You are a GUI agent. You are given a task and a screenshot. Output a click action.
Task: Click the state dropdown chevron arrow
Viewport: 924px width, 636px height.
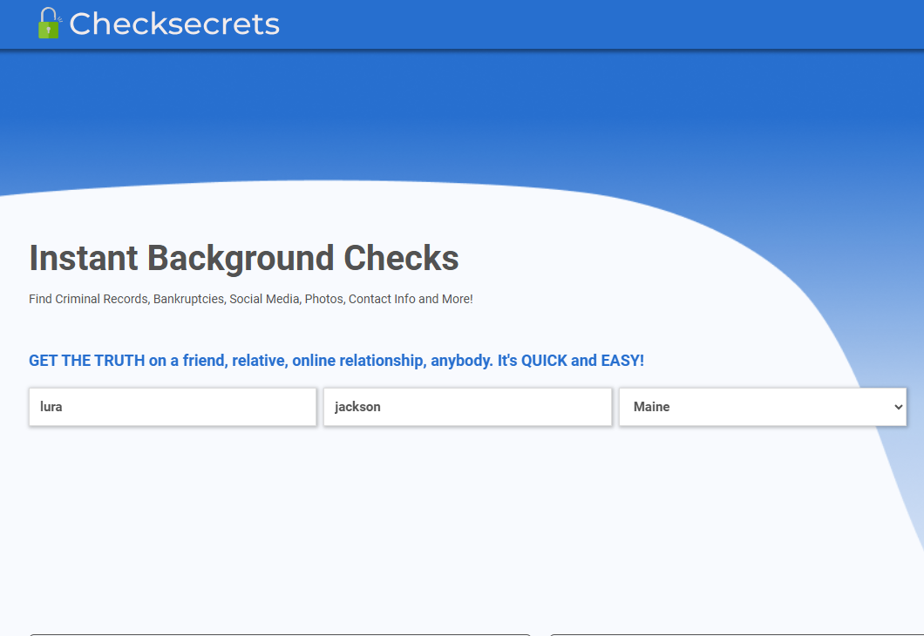898,407
